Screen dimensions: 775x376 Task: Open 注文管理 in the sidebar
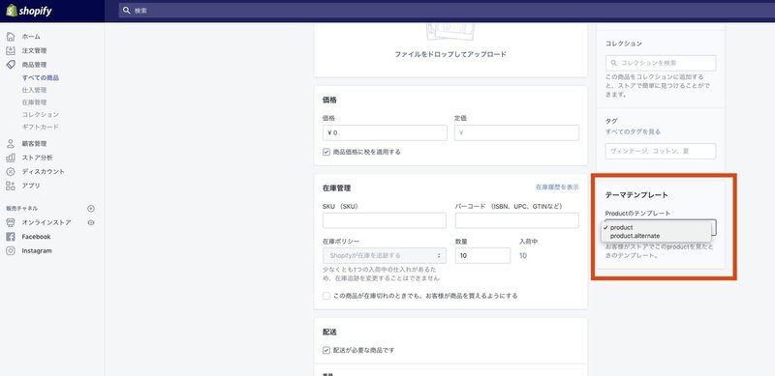34,50
